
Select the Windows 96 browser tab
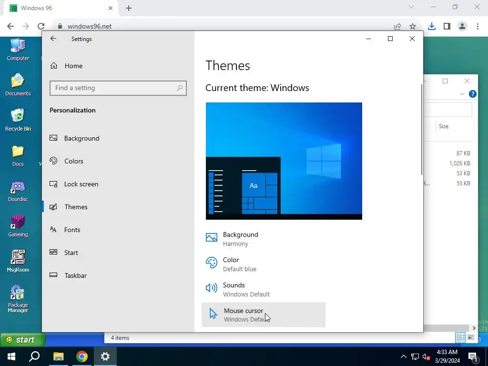tap(61, 9)
